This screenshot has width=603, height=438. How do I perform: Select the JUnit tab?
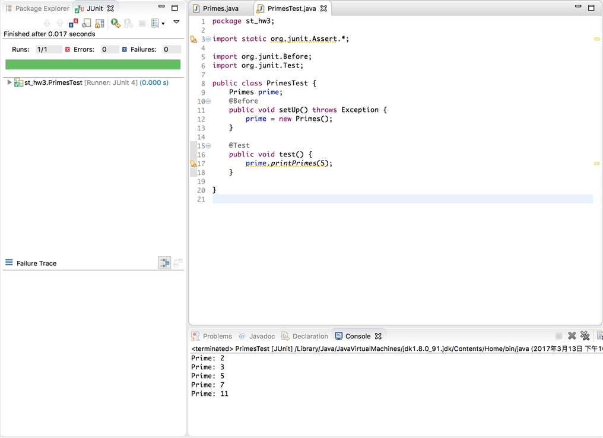94,8
